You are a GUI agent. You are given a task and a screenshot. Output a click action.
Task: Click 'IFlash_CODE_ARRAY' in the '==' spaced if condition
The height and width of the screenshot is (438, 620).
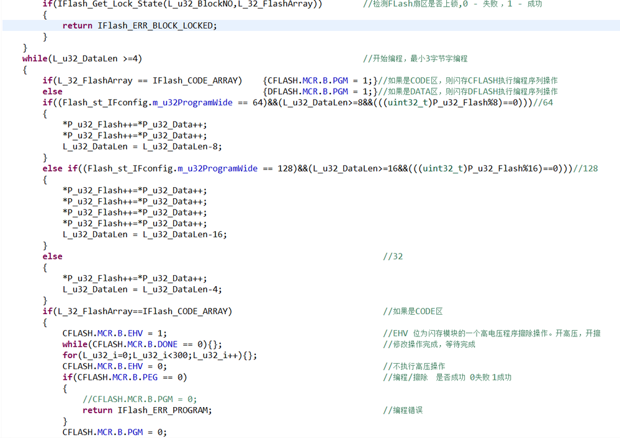click(194, 81)
